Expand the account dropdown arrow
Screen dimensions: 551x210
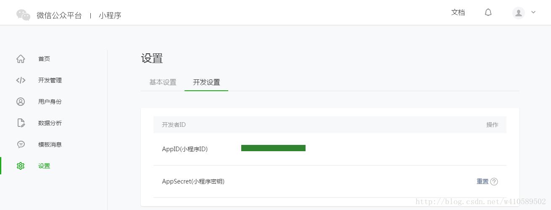[x=533, y=13]
